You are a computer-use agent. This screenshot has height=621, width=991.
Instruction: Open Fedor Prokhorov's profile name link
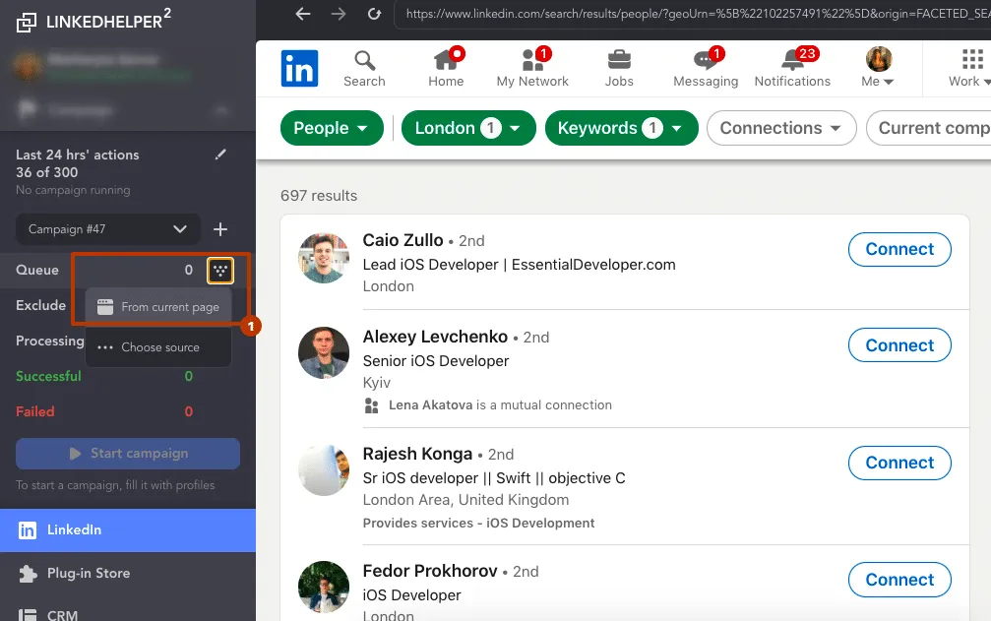[x=430, y=571]
